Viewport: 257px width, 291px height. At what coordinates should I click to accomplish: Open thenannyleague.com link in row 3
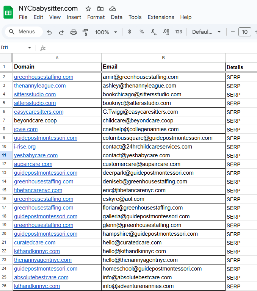pos(40,86)
